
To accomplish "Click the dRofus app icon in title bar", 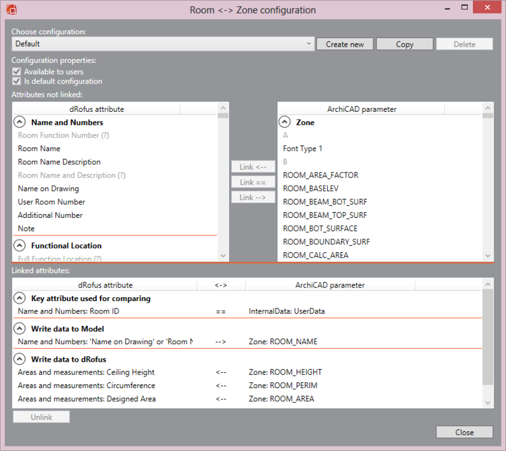I will pos(11,10).
